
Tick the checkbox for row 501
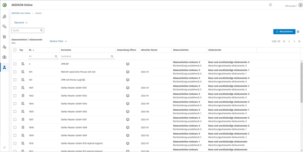[x=15, y=72]
